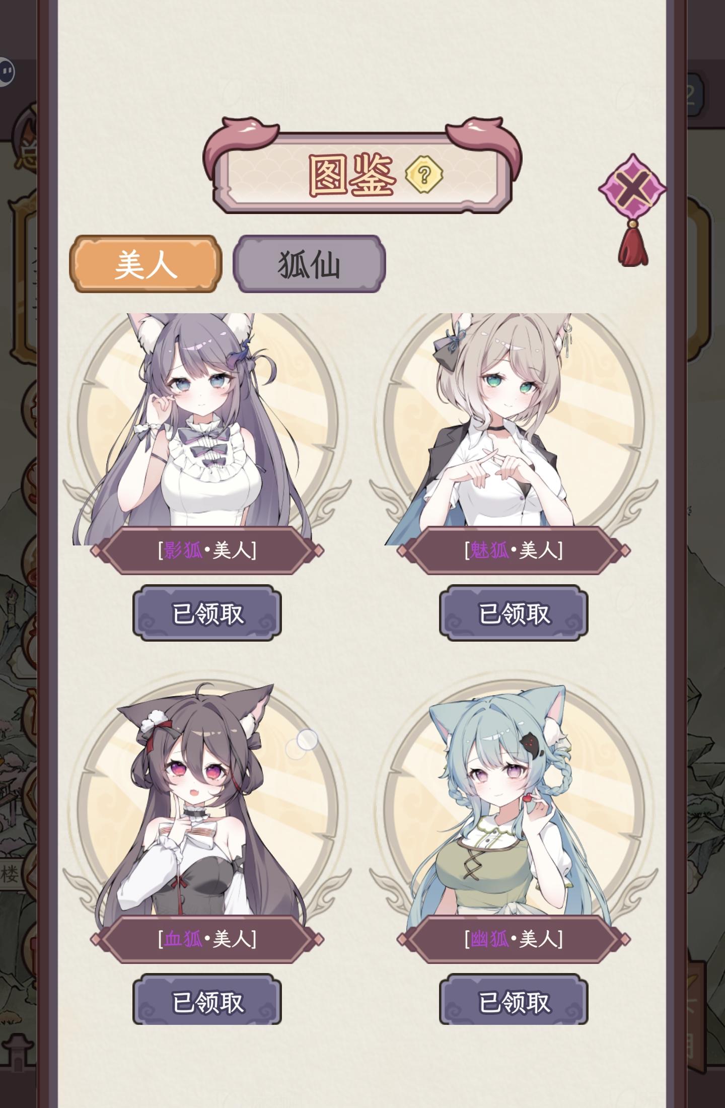
Task: Click 已领取 button under 影狐
Action: (x=207, y=613)
